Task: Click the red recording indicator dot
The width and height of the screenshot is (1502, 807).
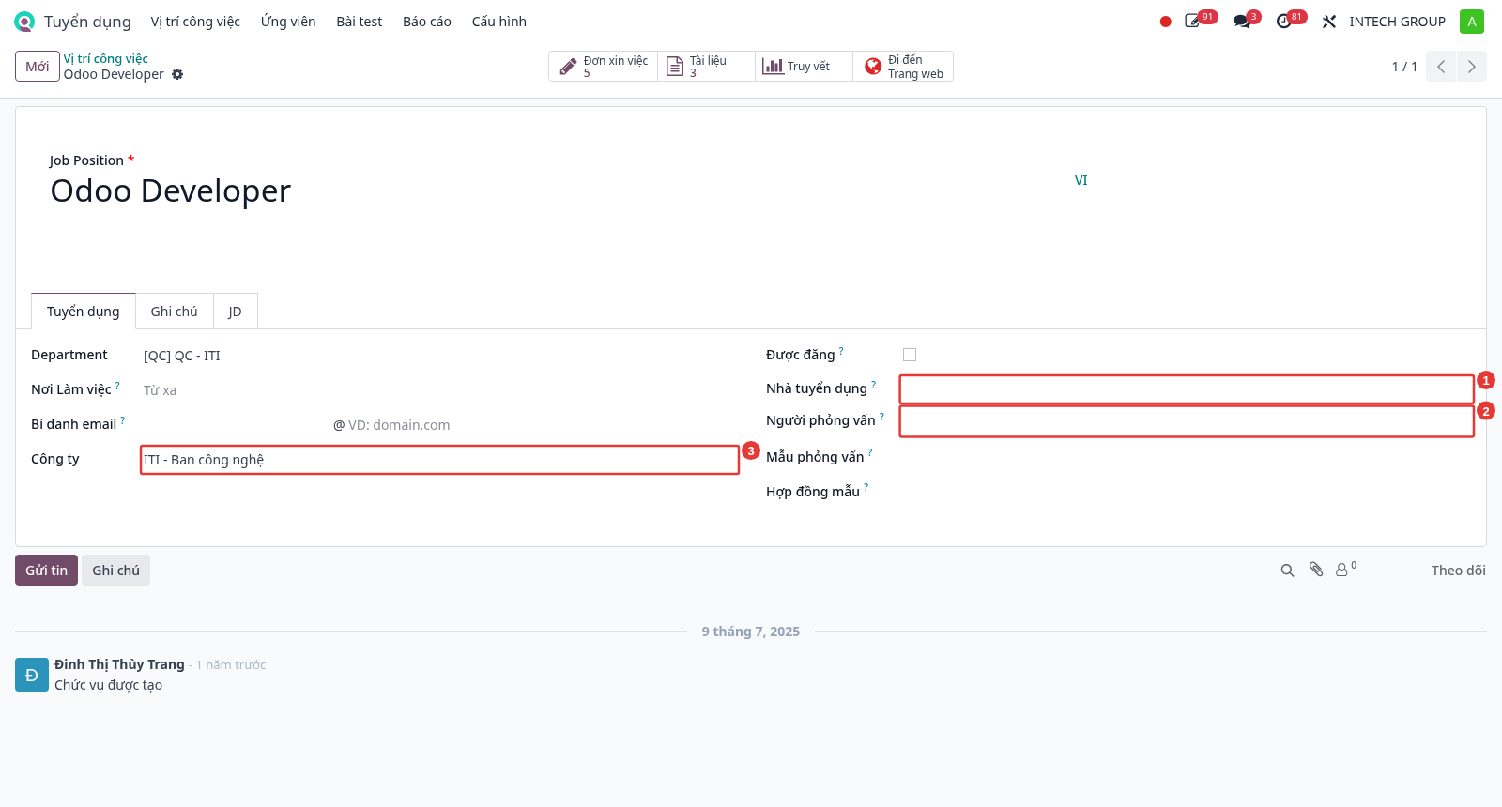Action: (1166, 22)
